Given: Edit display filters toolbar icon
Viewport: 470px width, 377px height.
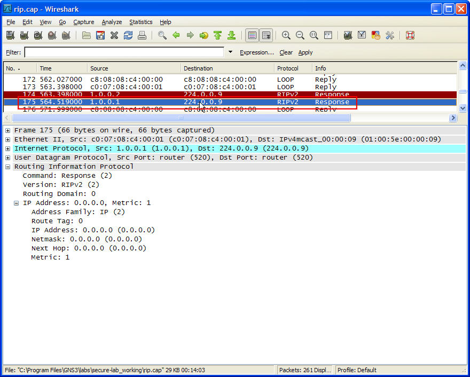Looking at the screenshot, I should (x=362, y=35).
